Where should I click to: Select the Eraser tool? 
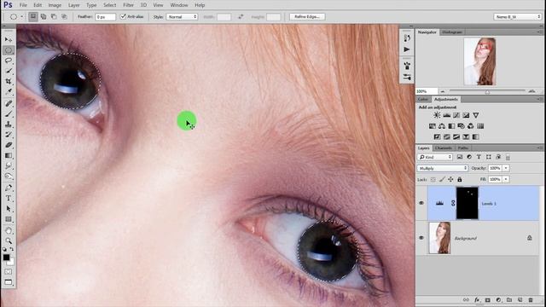9,145
